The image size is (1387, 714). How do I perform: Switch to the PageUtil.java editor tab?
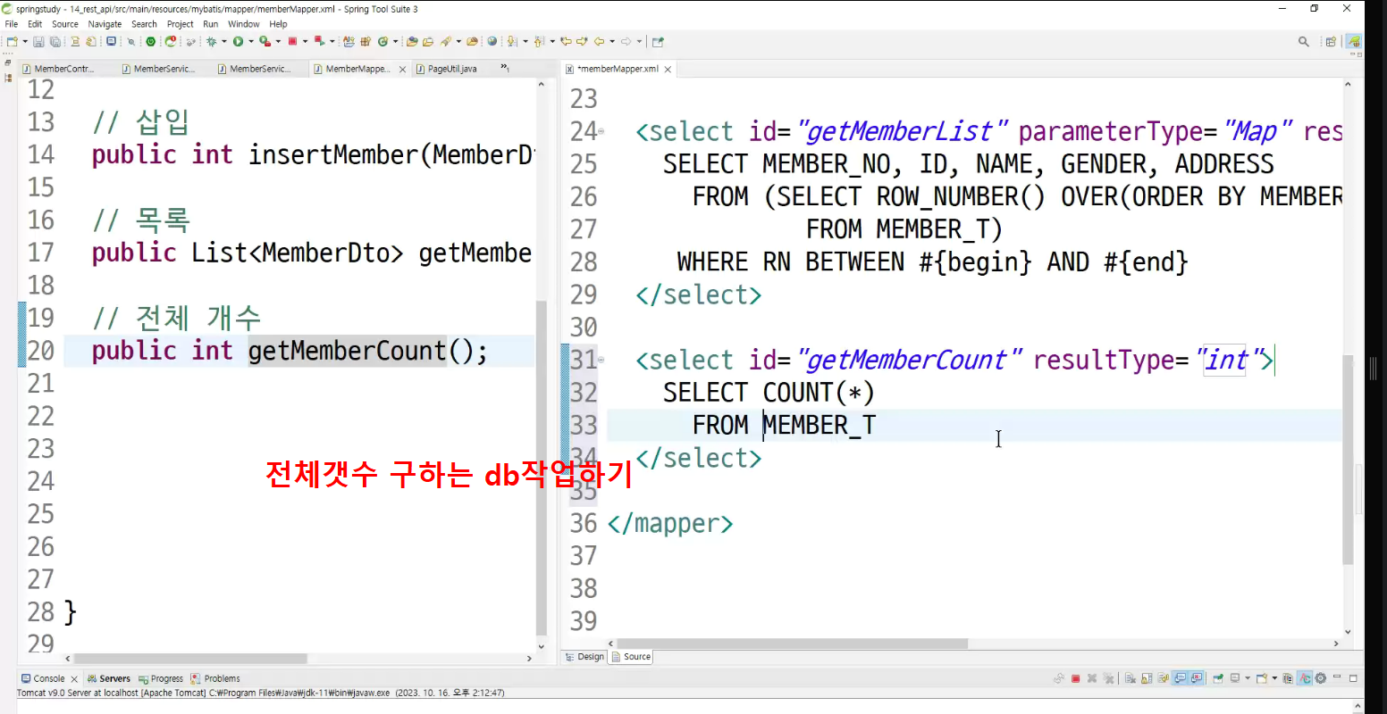pos(451,69)
